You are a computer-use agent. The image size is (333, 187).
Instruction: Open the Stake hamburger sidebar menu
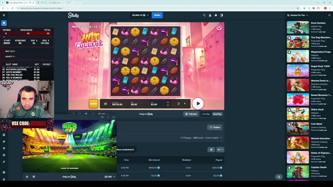pos(4,15)
